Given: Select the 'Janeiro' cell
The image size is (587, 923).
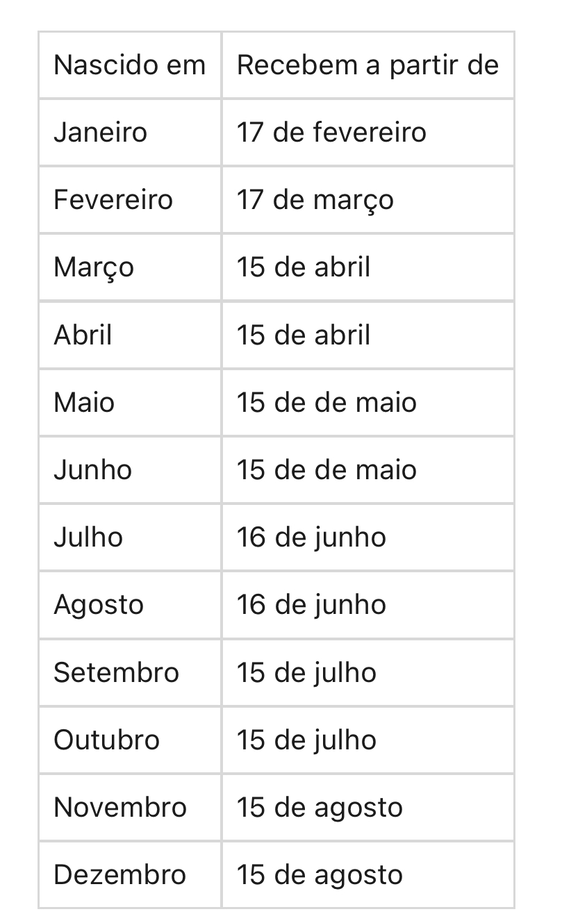Looking at the screenshot, I should pos(130,133).
